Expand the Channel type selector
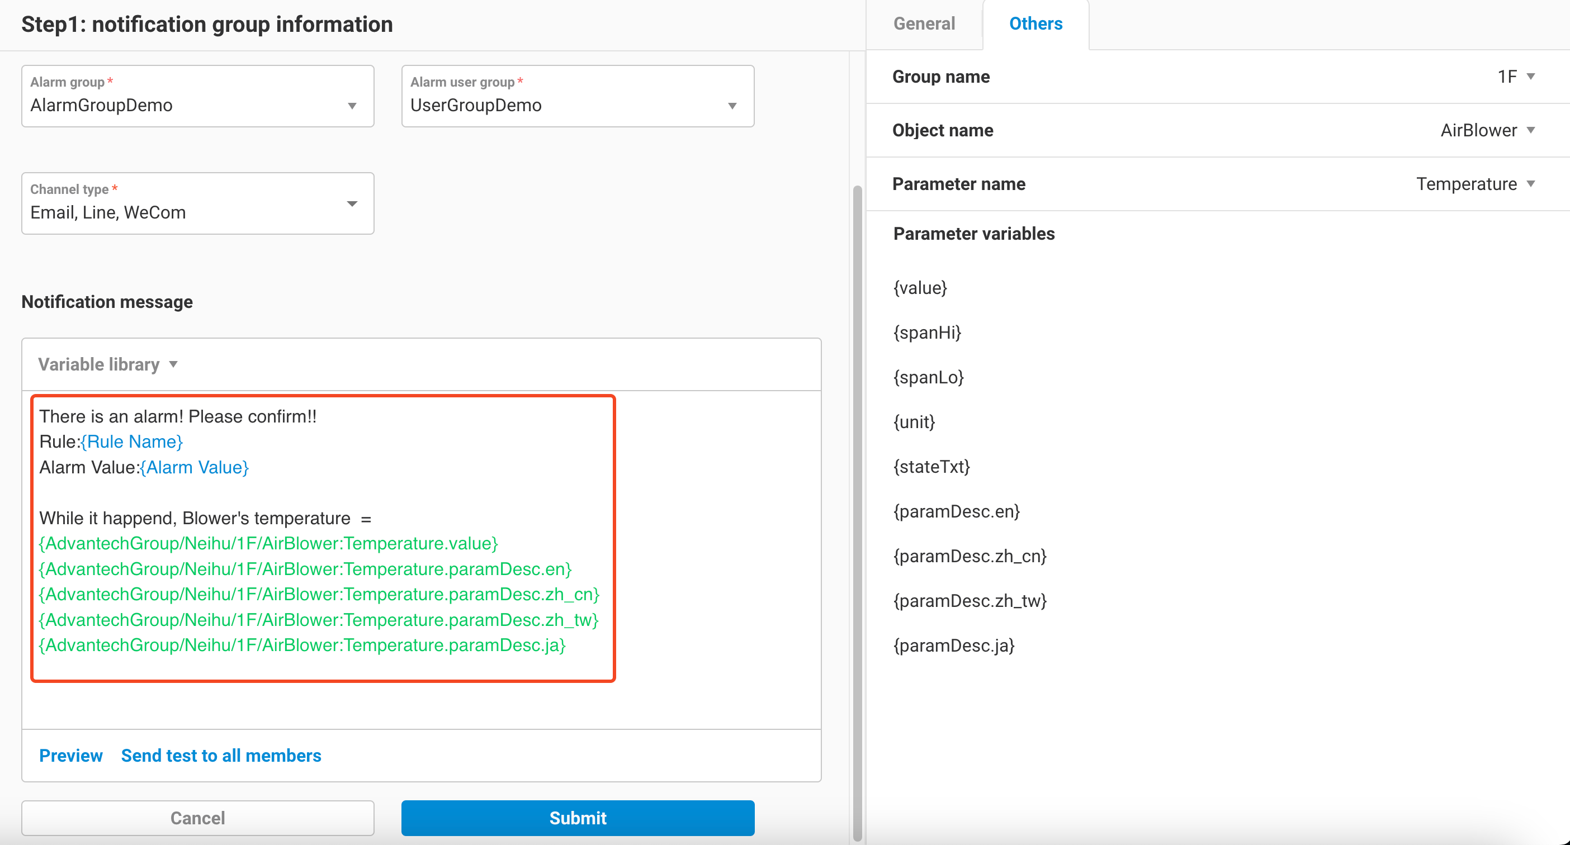This screenshot has width=1570, height=845. coord(197,203)
